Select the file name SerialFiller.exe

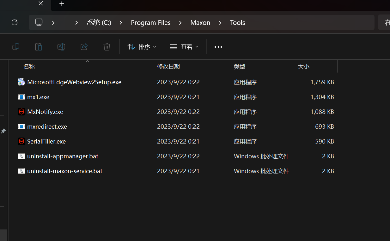coord(46,141)
